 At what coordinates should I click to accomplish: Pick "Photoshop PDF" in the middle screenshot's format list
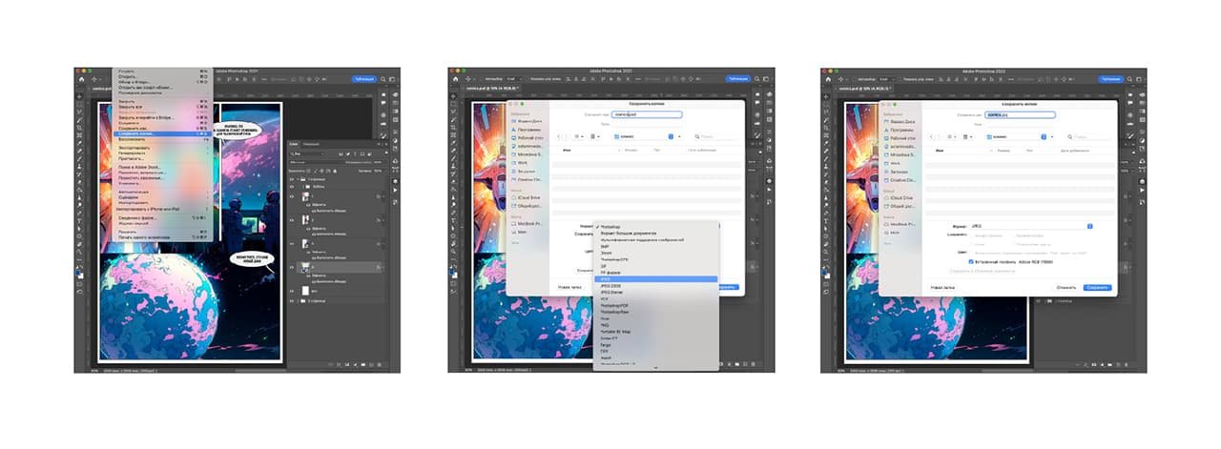656,305
